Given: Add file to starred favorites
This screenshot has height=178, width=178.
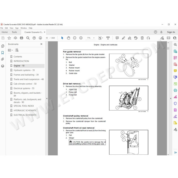Looking at the screenshot, I should point(9,38).
